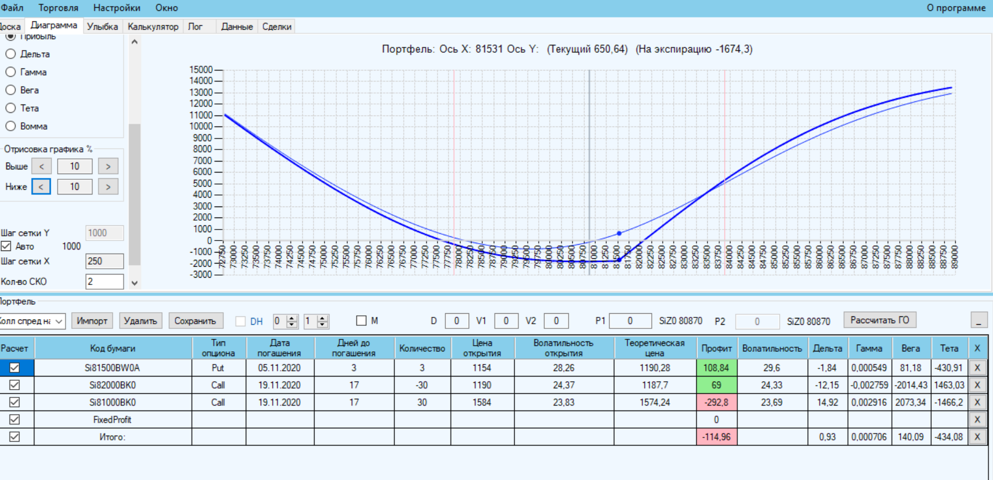Open the Торговля menu
The width and height of the screenshot is (993, 480).
58,8
